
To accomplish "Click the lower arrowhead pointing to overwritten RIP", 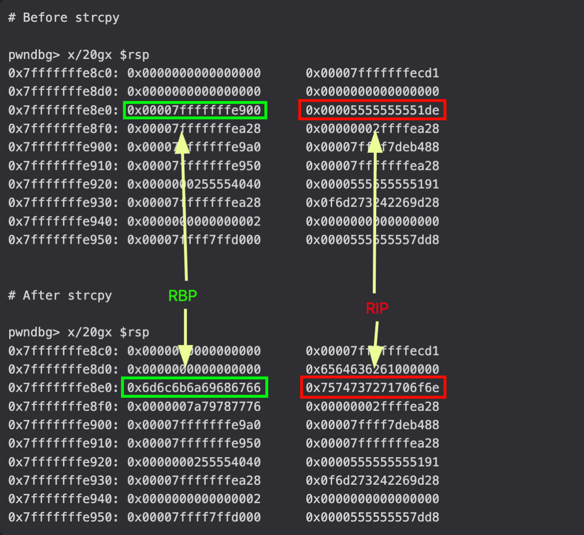I will pos(375,358).
